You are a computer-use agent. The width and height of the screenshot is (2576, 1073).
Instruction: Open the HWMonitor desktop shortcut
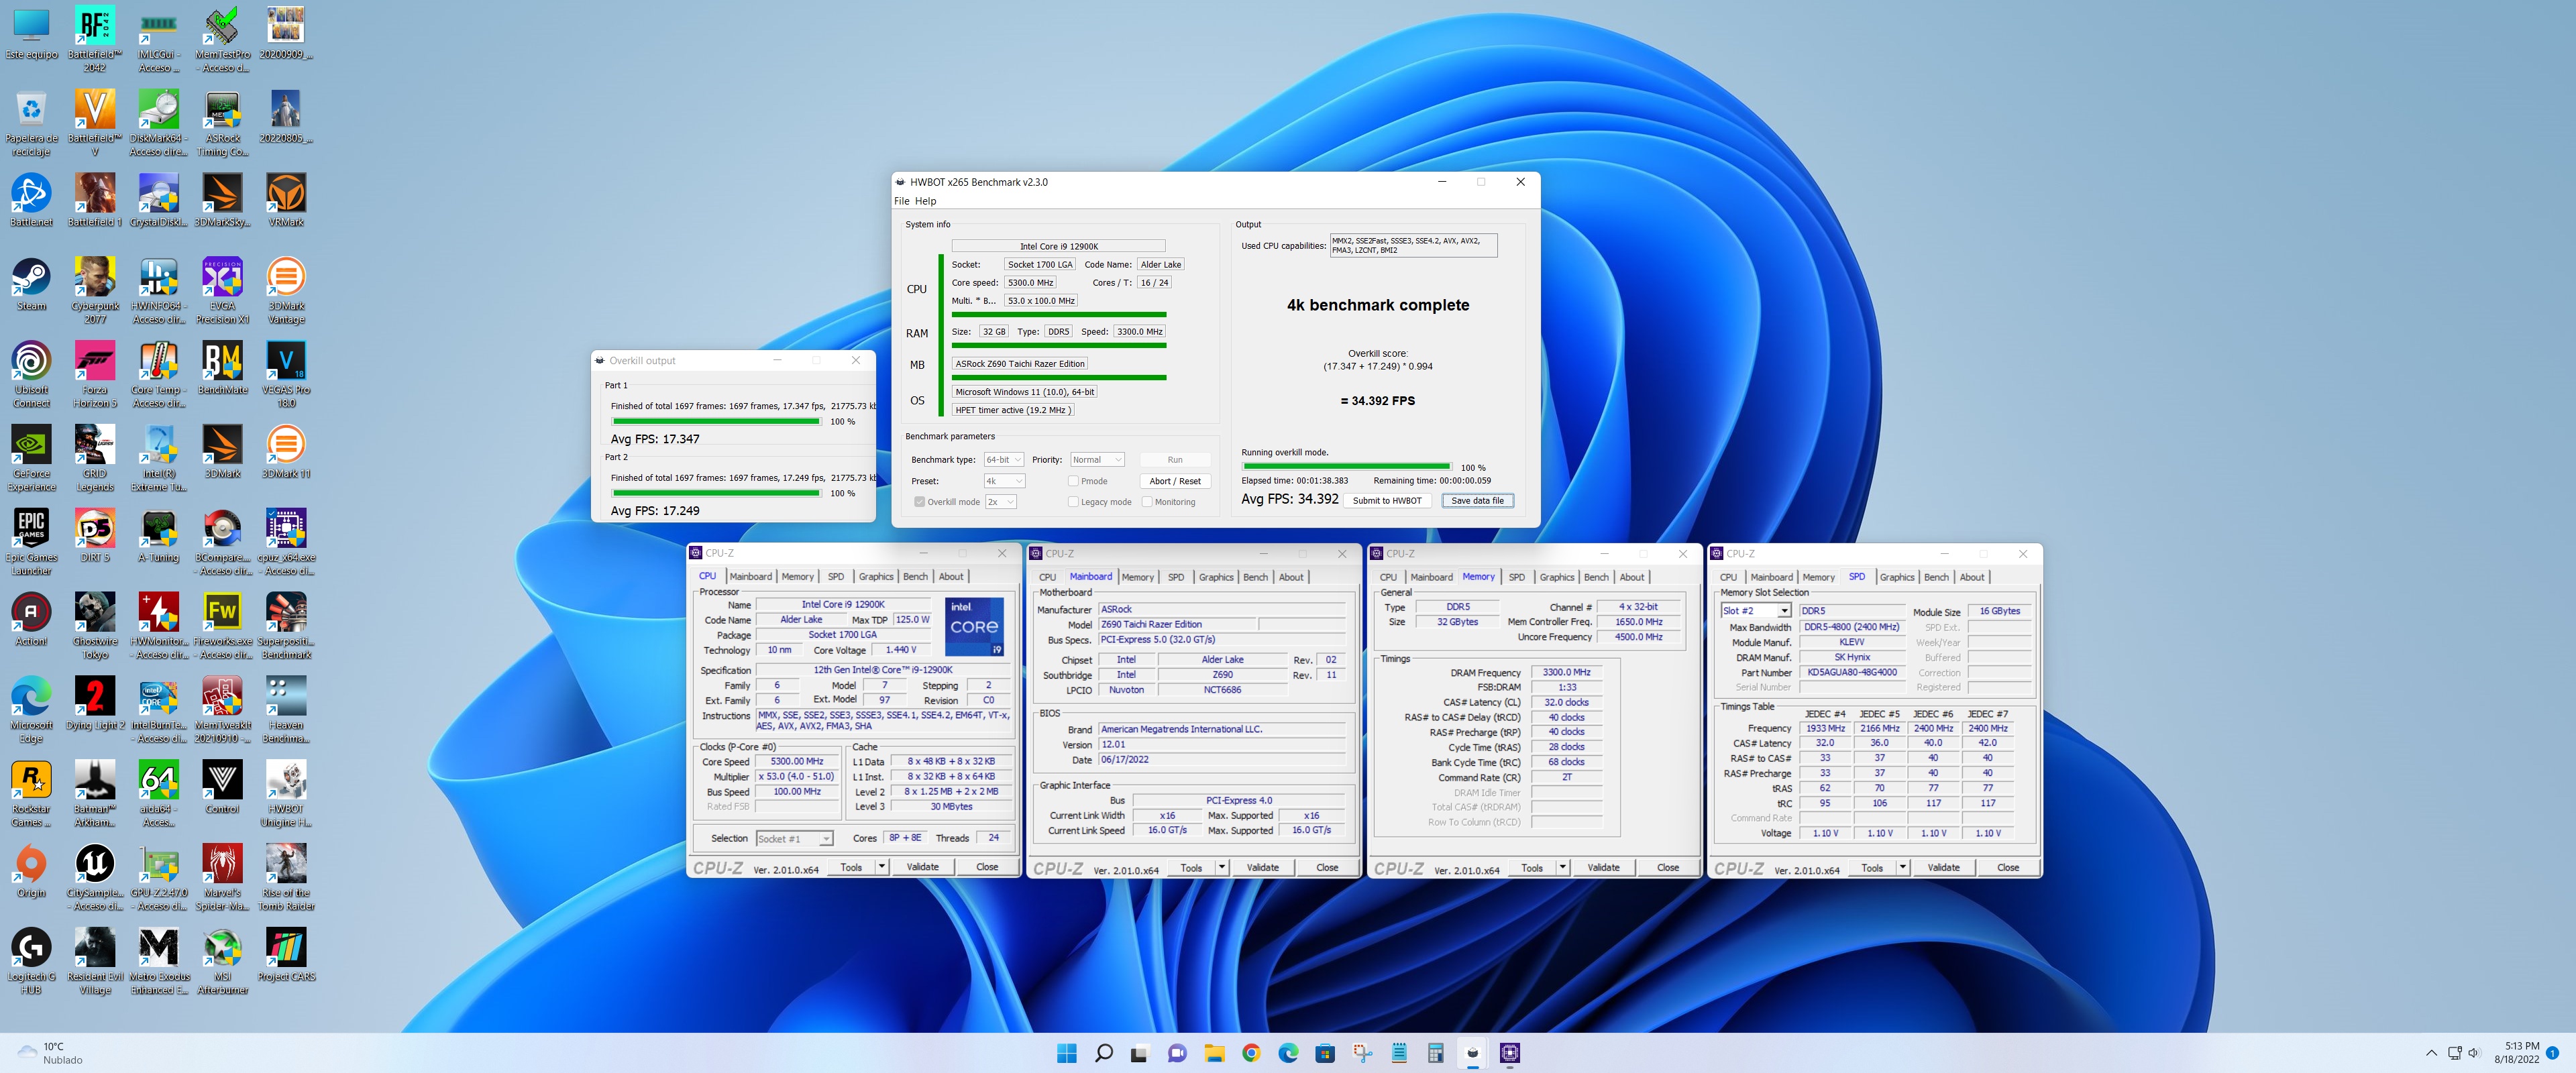(x=158, y=627)
